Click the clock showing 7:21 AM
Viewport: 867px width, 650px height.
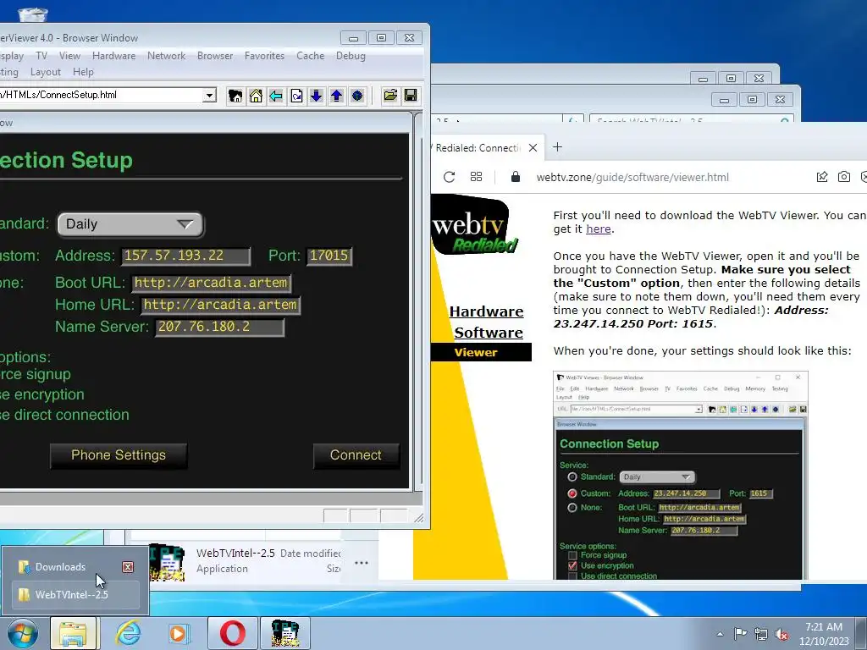(x=824, y=634)
